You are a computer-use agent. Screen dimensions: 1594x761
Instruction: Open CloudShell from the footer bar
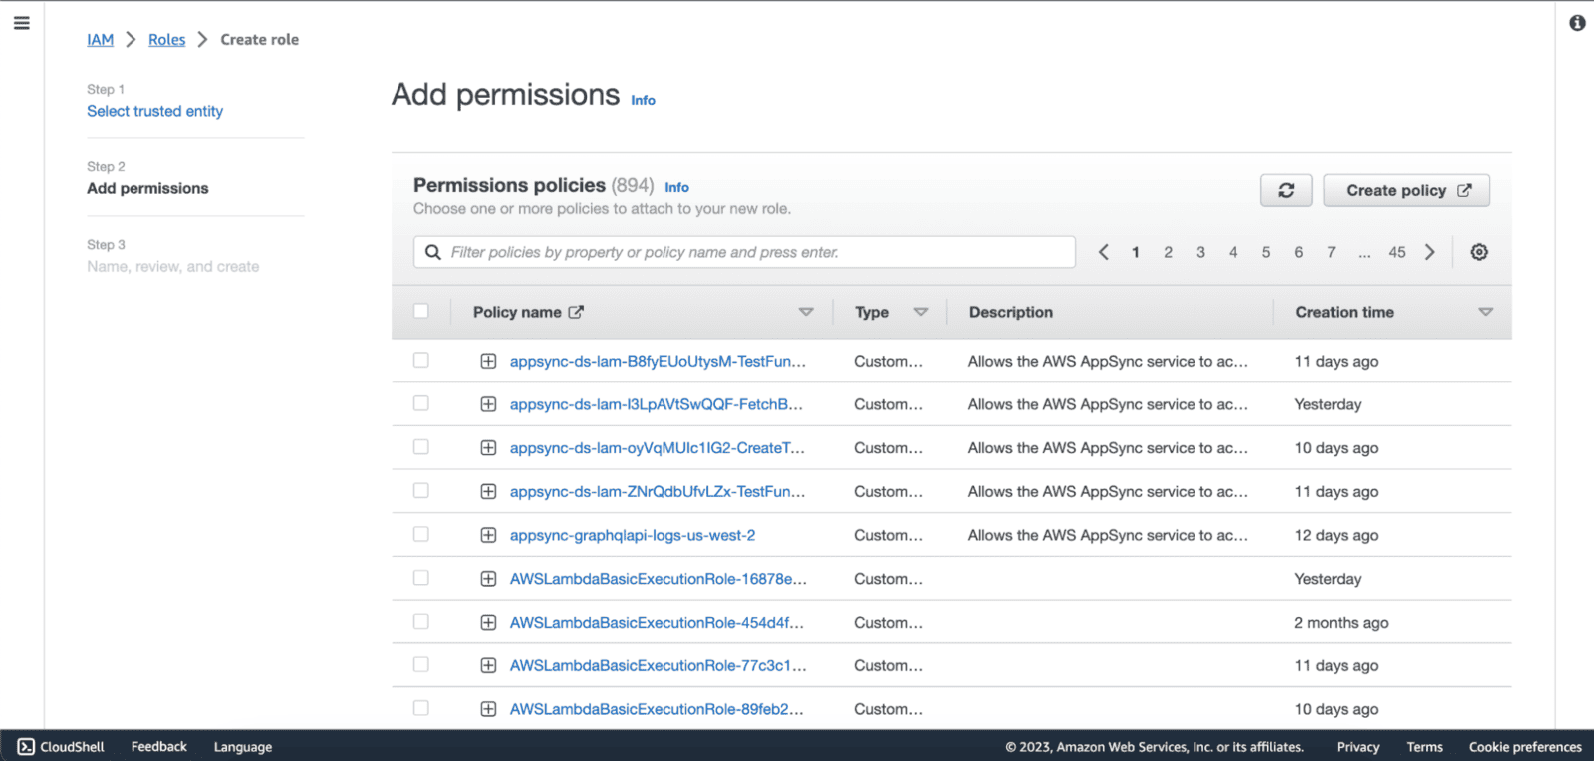pos(61,746)
